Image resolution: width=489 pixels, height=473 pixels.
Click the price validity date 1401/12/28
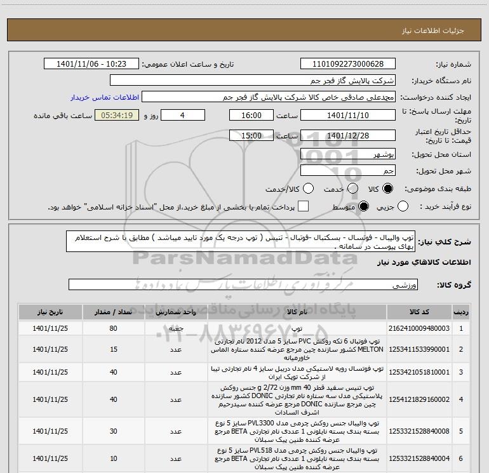pos(348,135)
